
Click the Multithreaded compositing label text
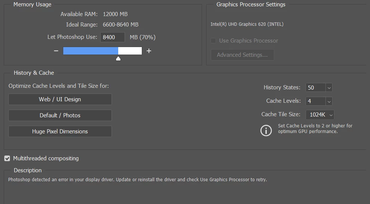click(46, 158)
